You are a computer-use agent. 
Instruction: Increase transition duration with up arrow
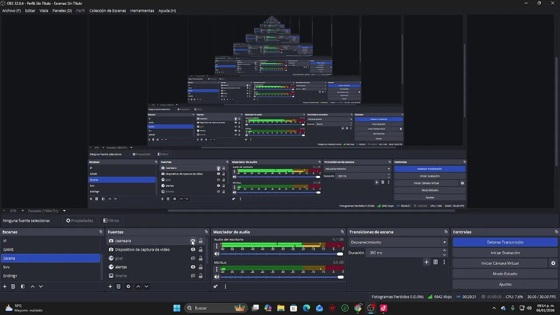444,251
